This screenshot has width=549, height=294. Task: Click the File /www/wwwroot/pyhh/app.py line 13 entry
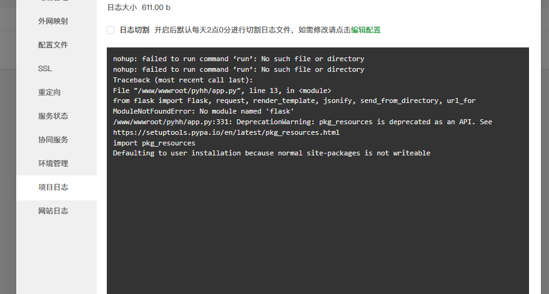pos(222,91)
